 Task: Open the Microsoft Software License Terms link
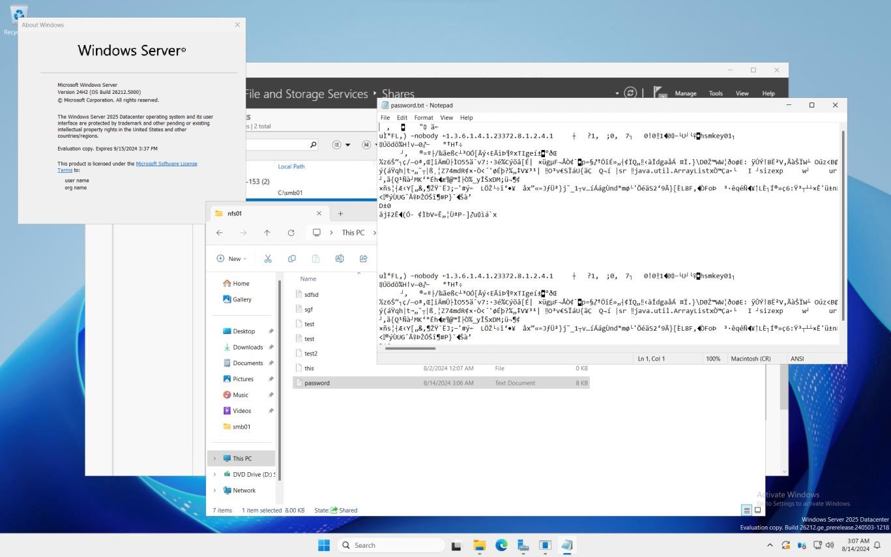click(127, 167)
